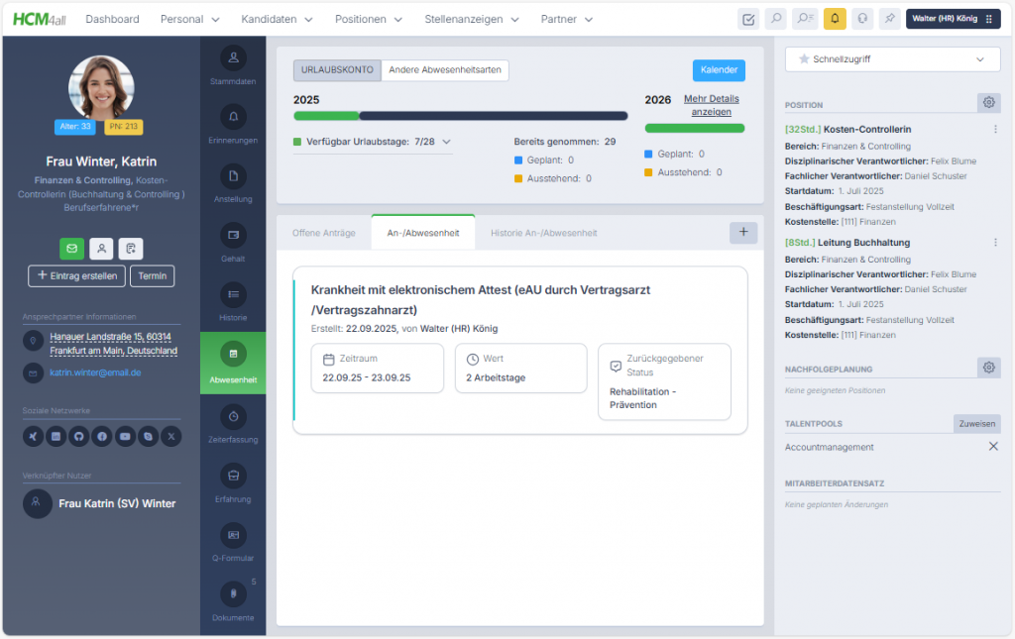Open the tasks checklist icon
The height and width of the screenshot is (639, 1015).
point(749,19)
